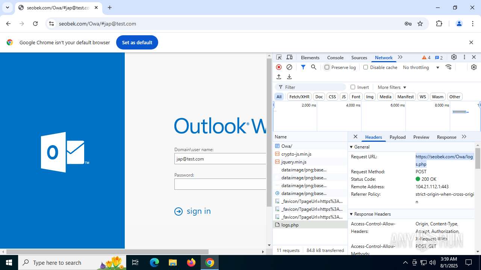Select logs.php request row
This screenshot has height=270, width=481.
click(x=310, y=225)
